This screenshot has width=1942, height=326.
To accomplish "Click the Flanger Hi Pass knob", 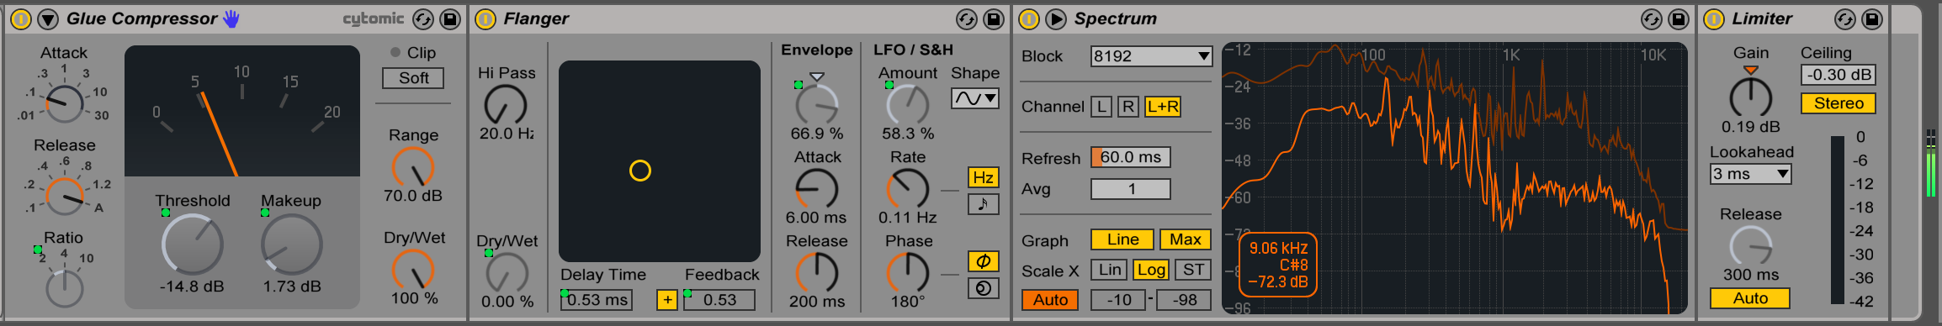I will (506, 105).
